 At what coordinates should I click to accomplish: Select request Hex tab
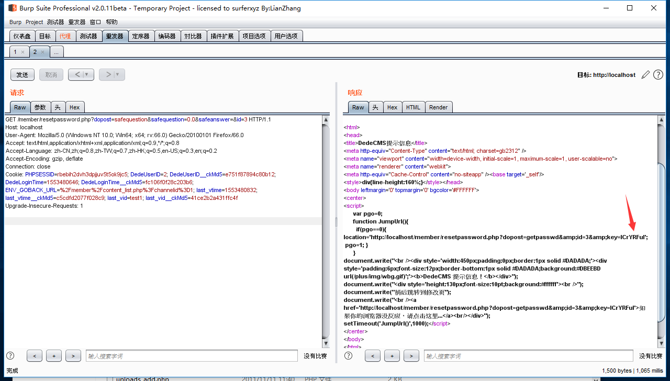click(74, 107)
